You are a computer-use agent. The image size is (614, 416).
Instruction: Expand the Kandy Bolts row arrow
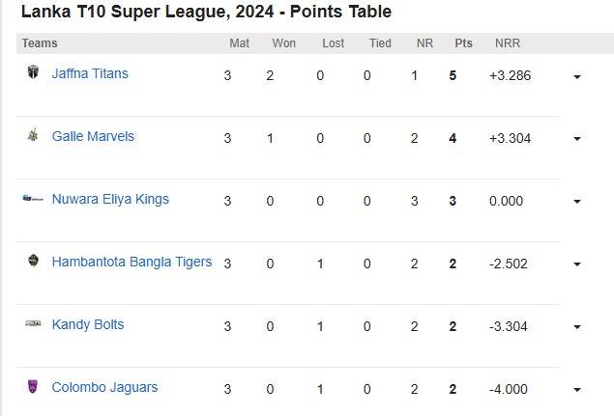coord(577,327)
